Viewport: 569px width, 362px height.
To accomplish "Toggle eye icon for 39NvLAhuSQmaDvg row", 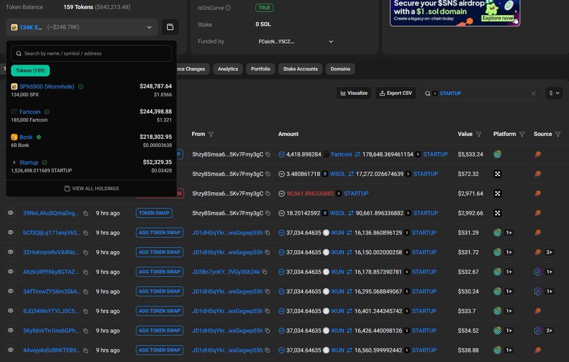I will (x=10, y=213).
